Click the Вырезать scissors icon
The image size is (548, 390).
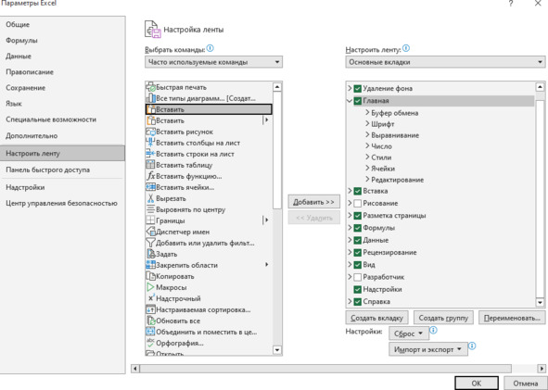click(150, 198)
